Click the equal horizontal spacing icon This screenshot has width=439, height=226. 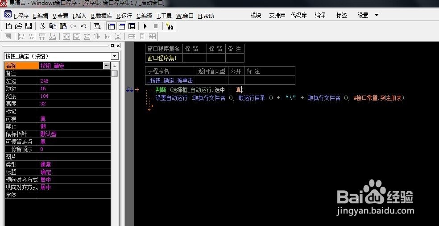click(x=108, y=37)
